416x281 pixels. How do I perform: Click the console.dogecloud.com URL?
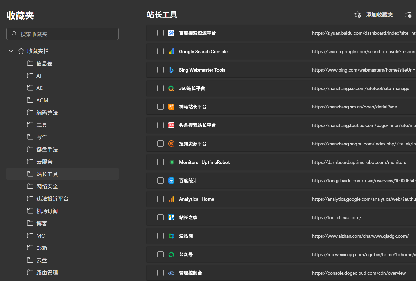359,273
